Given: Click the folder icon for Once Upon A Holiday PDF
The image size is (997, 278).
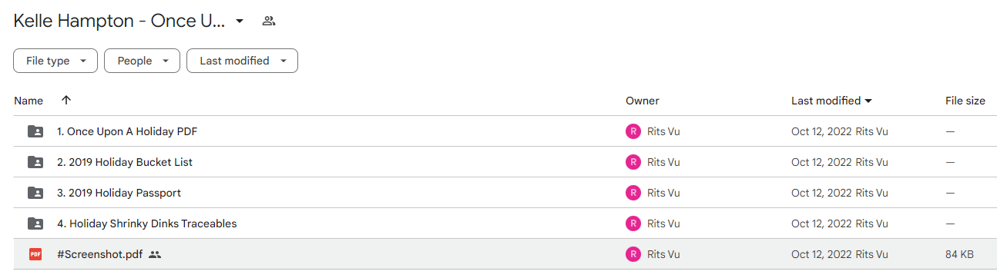Looking at the screenshot, I should tap(35, 131).
